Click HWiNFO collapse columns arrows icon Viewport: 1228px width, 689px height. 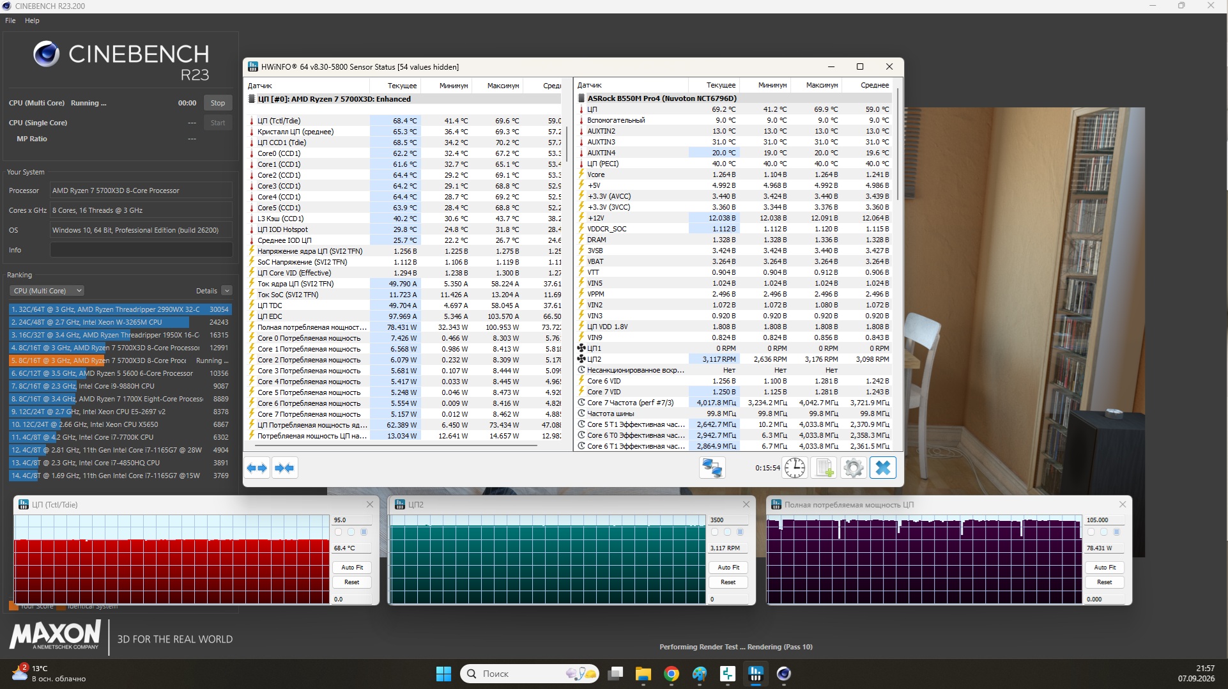pyautogui.click(x=284, y=468)
